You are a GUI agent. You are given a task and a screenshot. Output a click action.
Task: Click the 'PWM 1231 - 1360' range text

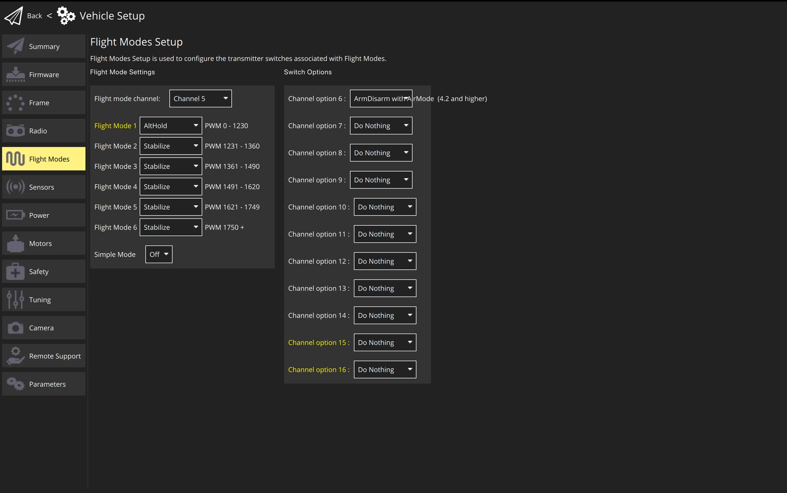[x=232, y=146]
